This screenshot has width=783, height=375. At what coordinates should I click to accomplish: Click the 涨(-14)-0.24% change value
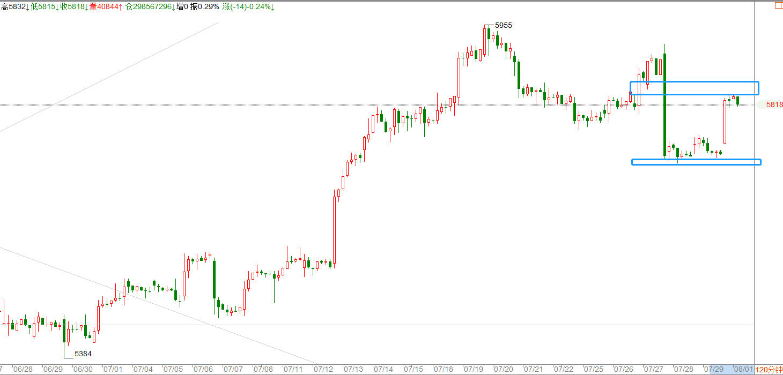249,7
